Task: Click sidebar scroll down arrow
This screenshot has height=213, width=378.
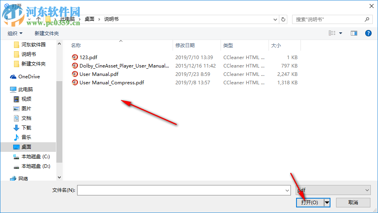Action: (59, 177)
